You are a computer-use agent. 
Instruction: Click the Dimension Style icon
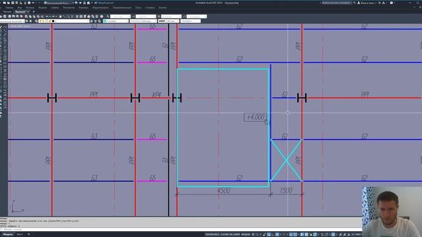[x=133, y=16]
